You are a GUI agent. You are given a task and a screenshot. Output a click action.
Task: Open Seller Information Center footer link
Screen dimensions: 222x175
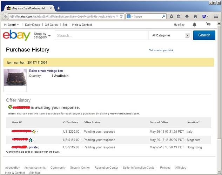(139, 168)
